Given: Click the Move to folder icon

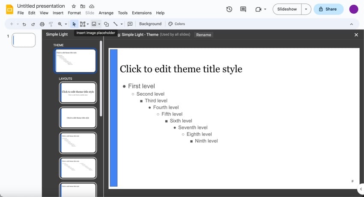Looking at the screenshot, I should click(x=83, y=6).
